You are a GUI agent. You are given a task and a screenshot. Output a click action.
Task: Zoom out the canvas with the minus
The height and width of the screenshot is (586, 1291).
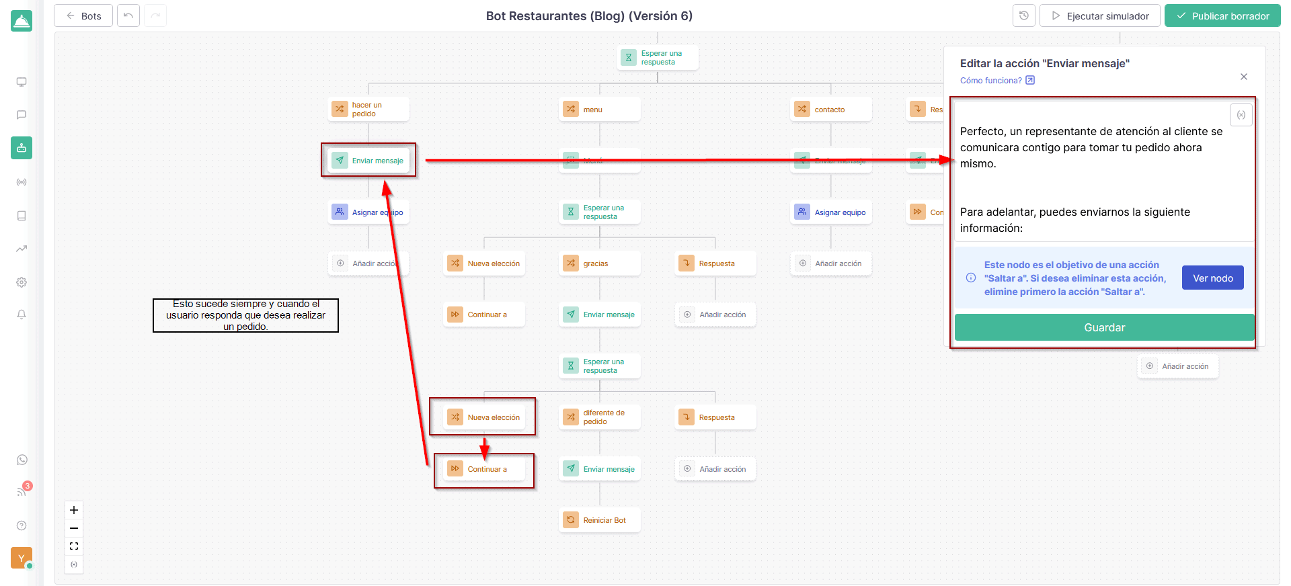click(x=74, y=528)
